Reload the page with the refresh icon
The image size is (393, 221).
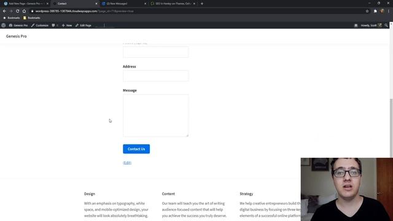pos(18,11)
